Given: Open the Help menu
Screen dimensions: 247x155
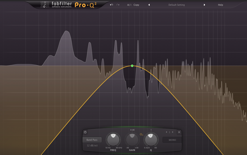Looking at the screenshot, I should [221, 5].
